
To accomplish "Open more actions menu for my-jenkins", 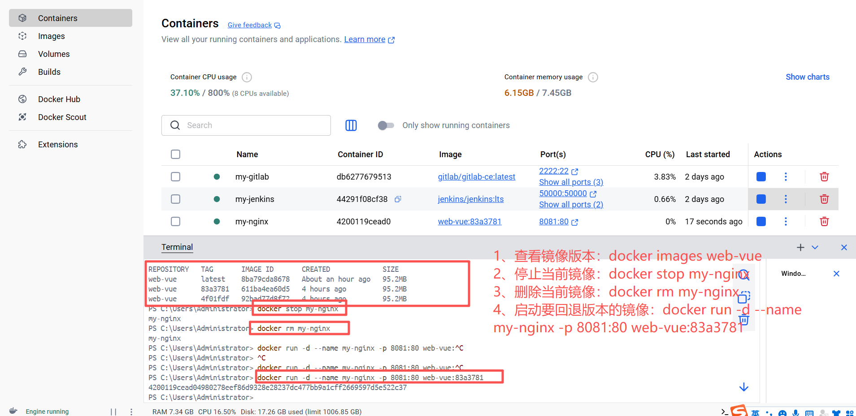I will (x=786, y=199).
